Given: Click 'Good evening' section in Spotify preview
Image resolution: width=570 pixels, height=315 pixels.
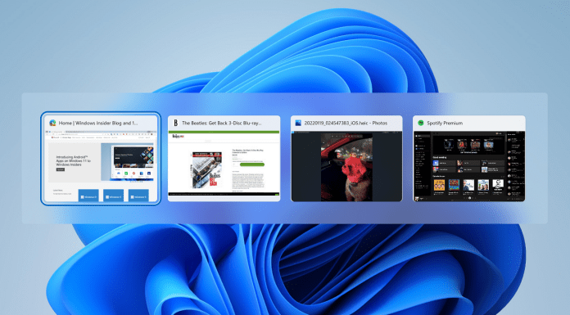Looking at the screenshot, I should pos(440,158).
